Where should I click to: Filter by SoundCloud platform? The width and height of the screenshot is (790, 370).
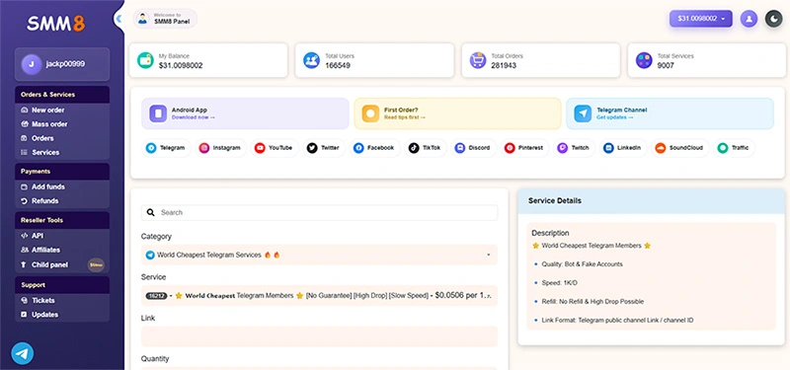(x=680, y=148)
